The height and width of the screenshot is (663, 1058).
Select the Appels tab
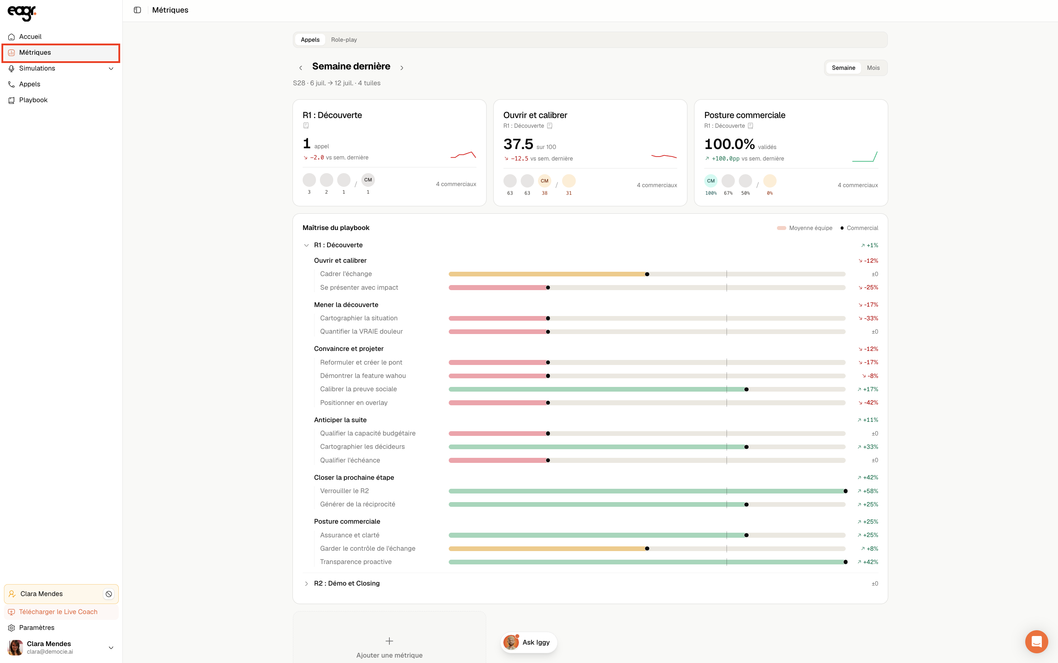point(310,40)
